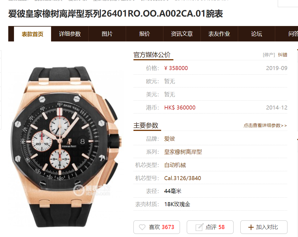298x237 pixels.
Task: Click the ¥ 358000 price
Action: 176,68
